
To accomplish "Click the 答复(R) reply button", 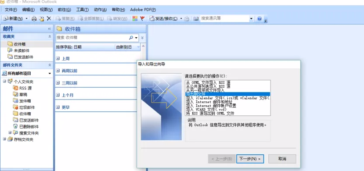I will pyautogui.click(x=65, y=18).
